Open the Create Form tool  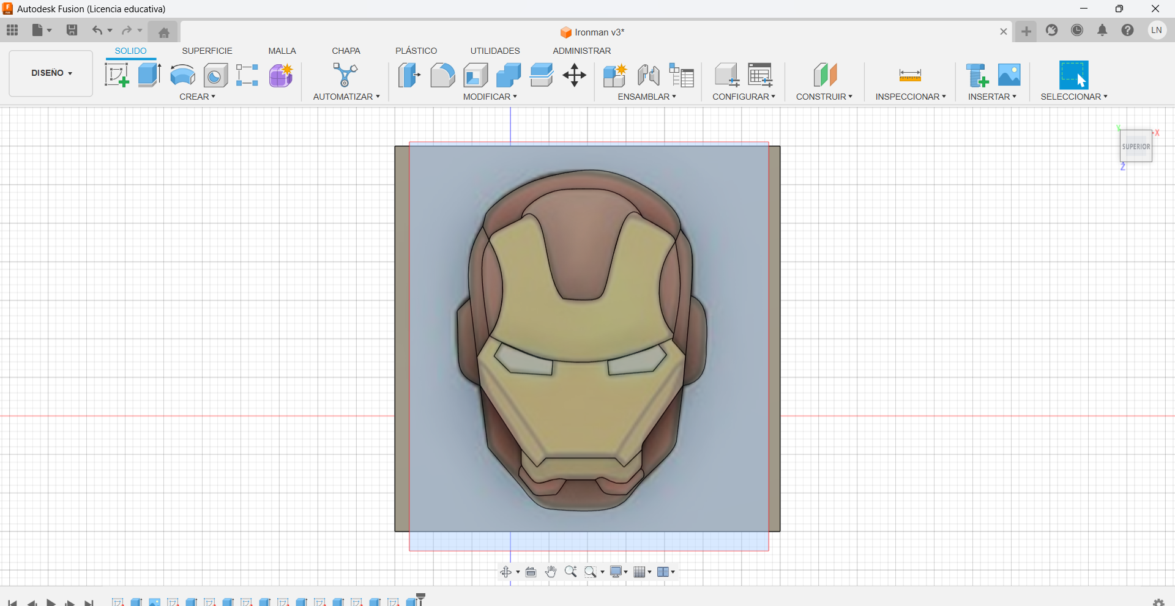pyautogui.click(x=281, y=75)
